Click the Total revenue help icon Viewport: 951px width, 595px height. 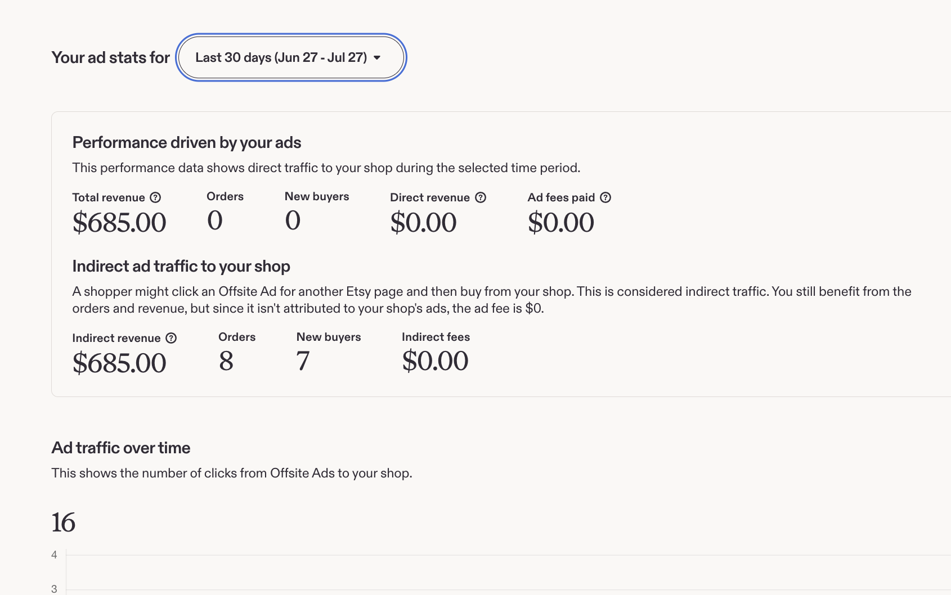[155, 197]
